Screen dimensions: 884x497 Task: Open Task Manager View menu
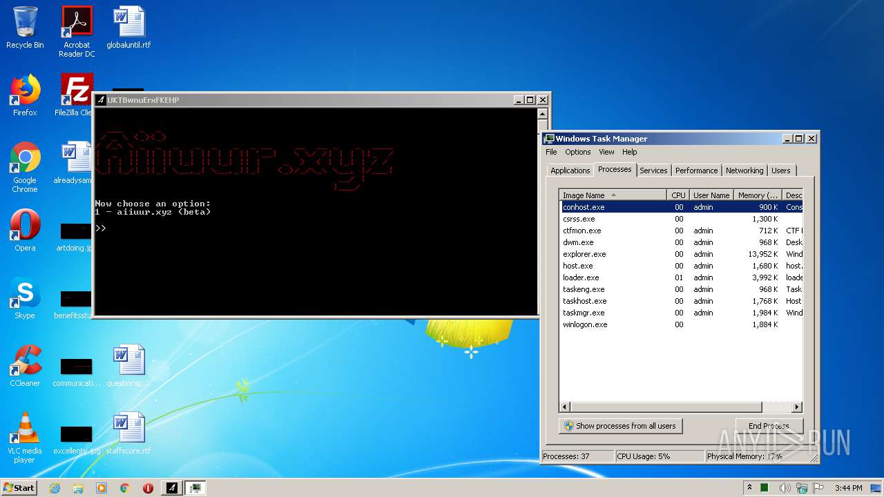point(606,152)
